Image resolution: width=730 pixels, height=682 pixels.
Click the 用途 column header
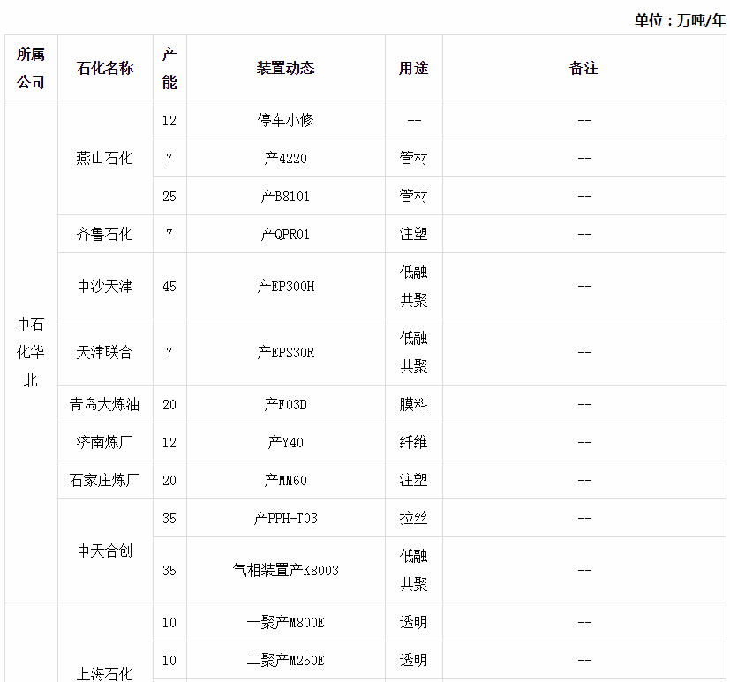[413, 68]
